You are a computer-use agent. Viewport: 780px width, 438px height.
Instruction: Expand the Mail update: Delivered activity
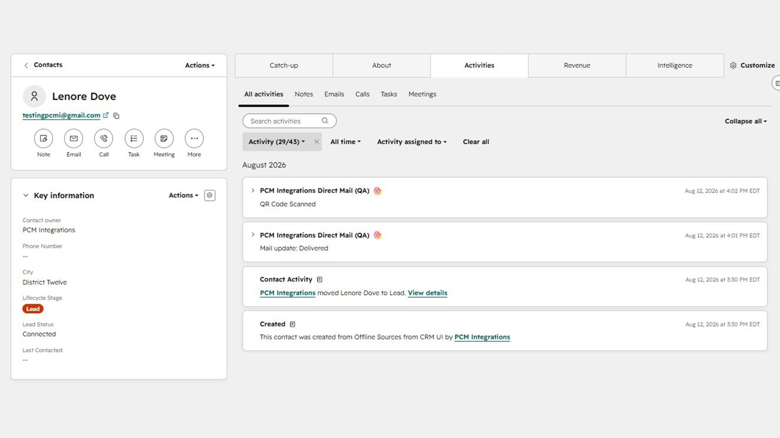[253, 235]
